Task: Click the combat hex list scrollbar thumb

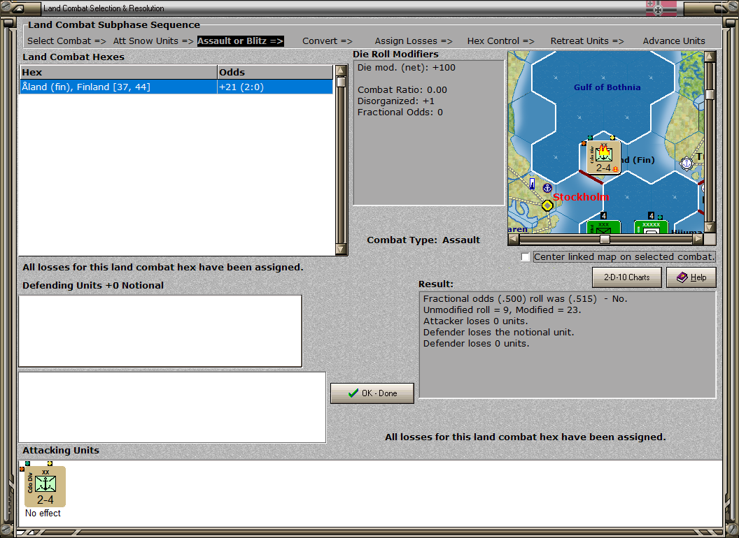Action: [x=342, y=82]
